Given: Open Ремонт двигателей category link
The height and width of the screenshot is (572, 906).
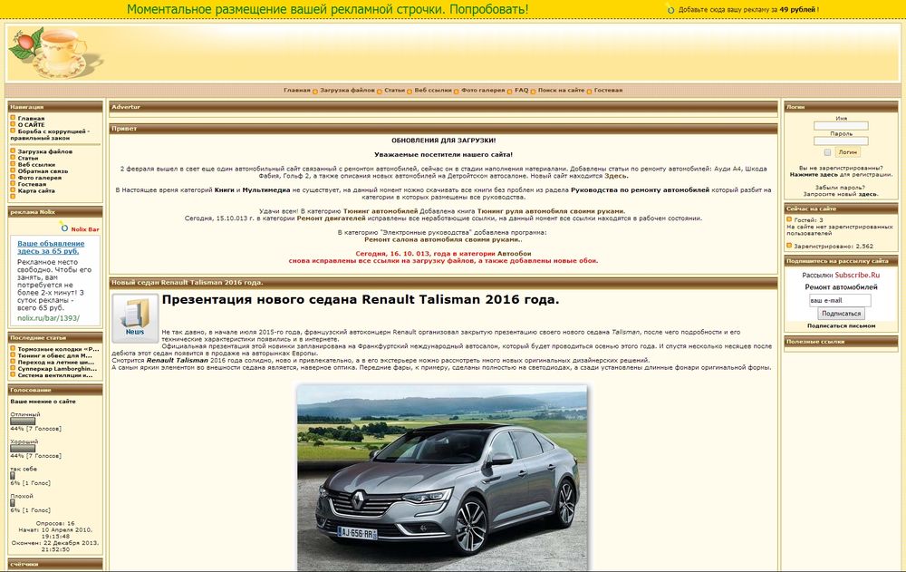Looking at the screenshot, I should [x=331, y=218].
